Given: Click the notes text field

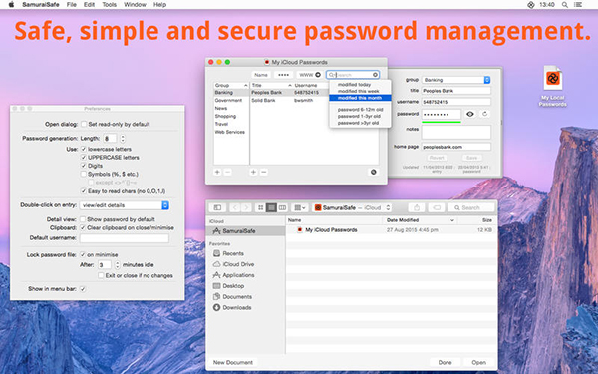Looking at the screenshot, I should point(456,132).
